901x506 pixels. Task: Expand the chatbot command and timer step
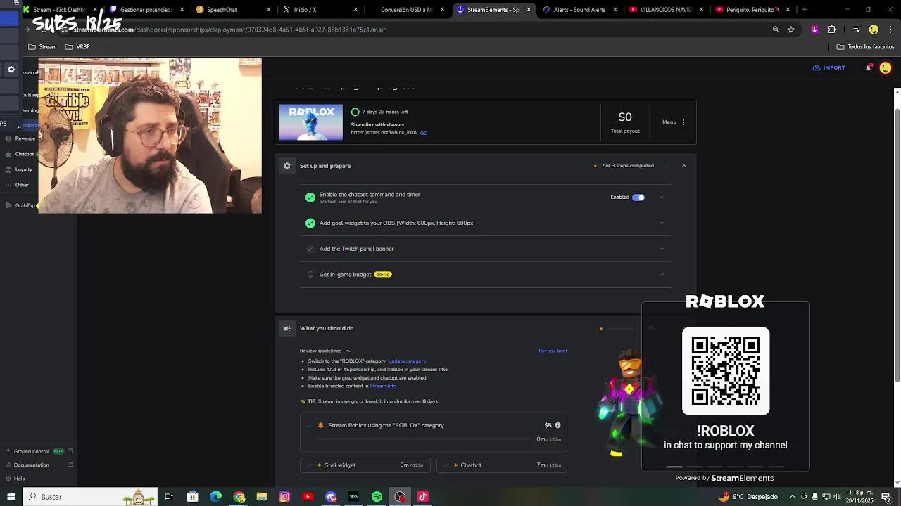(x=662, y=197)
